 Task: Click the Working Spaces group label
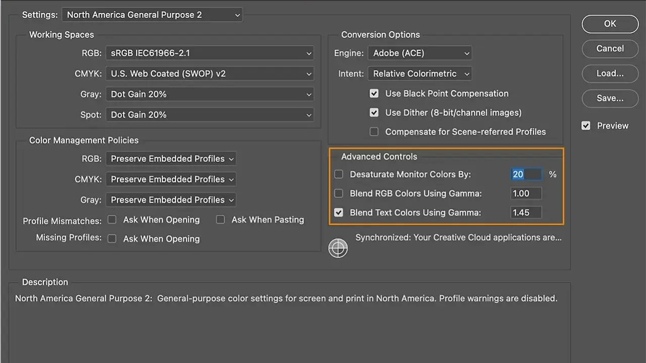pos(62,35)
